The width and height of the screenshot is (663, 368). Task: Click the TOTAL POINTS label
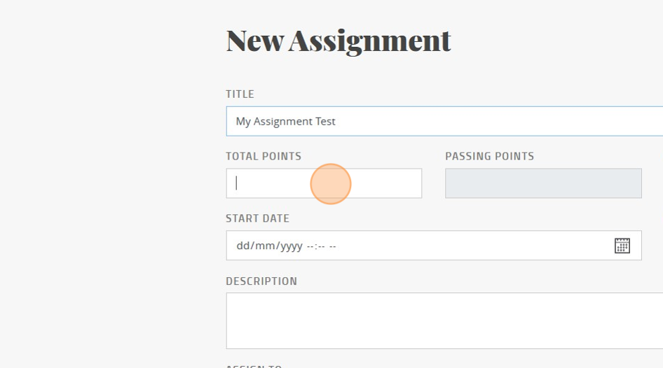pyautogui.click(x=264, y=156)
